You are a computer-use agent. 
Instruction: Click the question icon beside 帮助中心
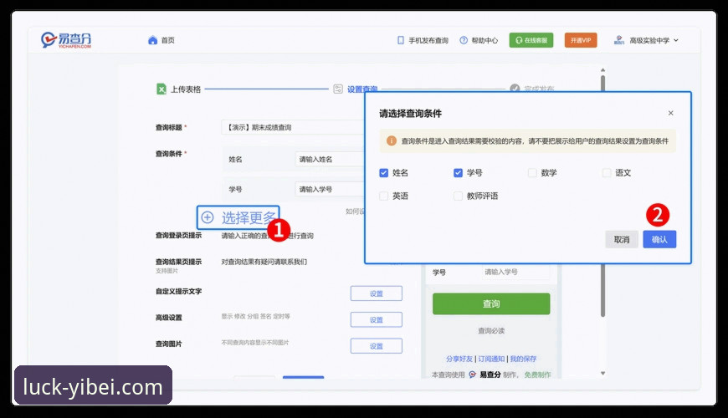(464, 40)
